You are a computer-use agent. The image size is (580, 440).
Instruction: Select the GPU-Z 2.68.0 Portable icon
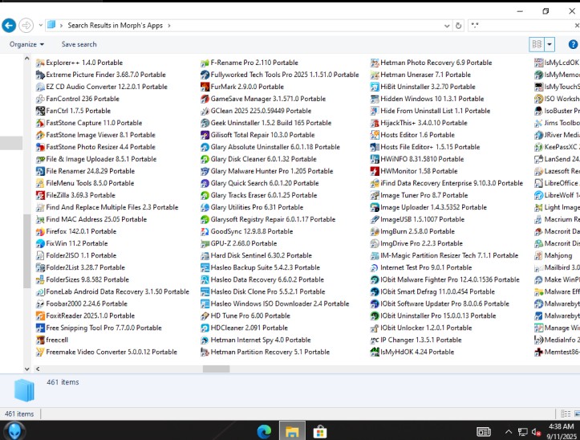pos(205,243)
